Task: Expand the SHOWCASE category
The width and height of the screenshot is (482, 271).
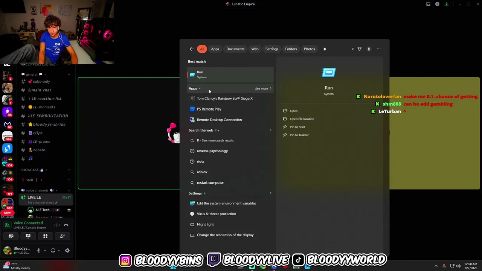Action: click(x=34, y=170)
